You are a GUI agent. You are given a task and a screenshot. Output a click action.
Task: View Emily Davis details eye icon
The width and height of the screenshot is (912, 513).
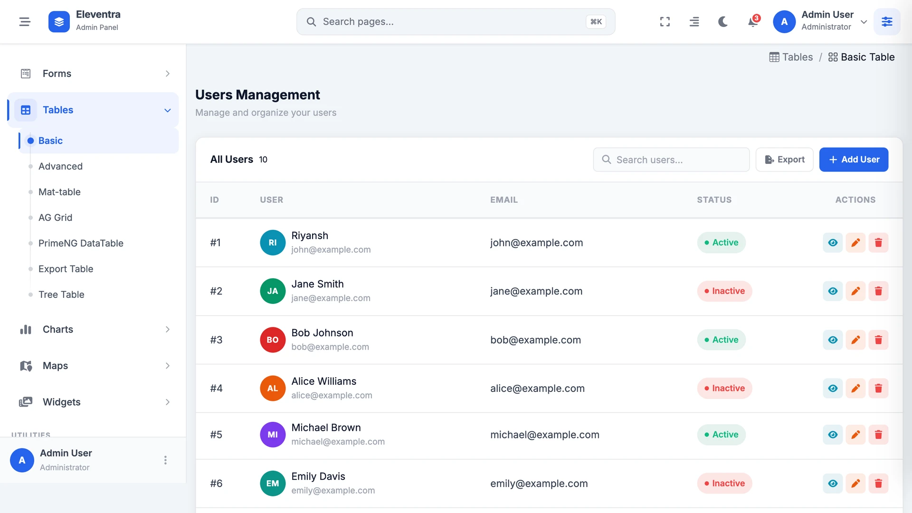pos(833,484)
